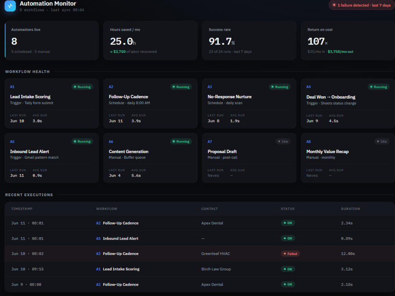Open the Inbound Lead Alert workflow card
The height and width of the screenshot is (296, 395).
(x=52, y=158)
